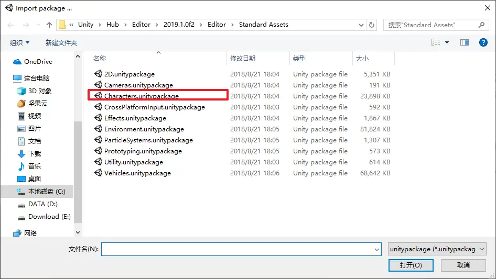Click the Unity icon of Cameras.unitypackage
This screenshot has width=496, height=279.
(x=98, y=85)
